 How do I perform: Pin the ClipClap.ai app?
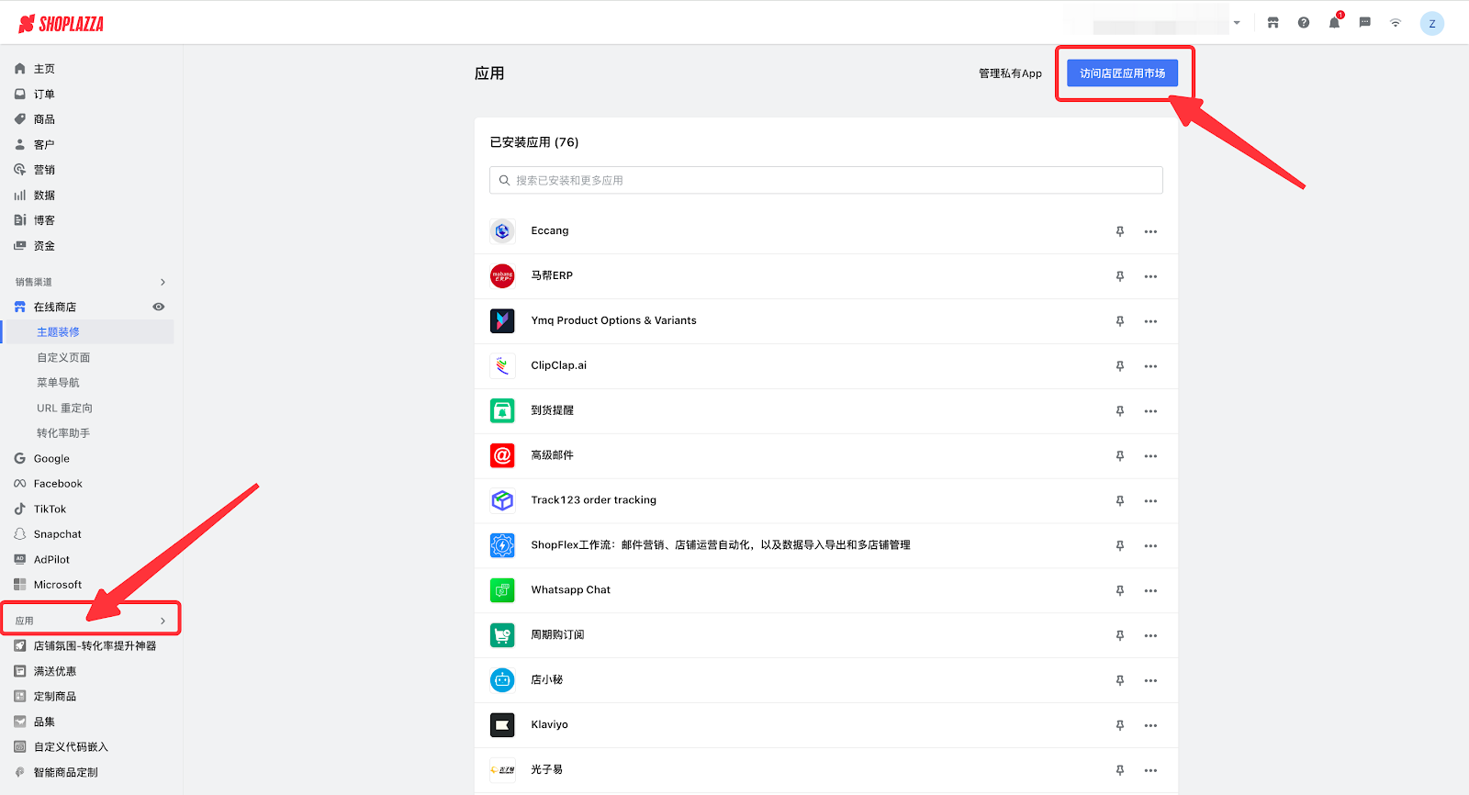pos(1120,366)
